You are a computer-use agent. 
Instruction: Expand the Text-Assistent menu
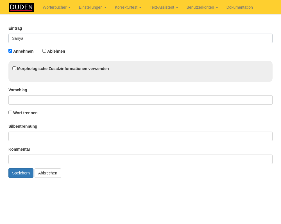click(x=164, y=7)
